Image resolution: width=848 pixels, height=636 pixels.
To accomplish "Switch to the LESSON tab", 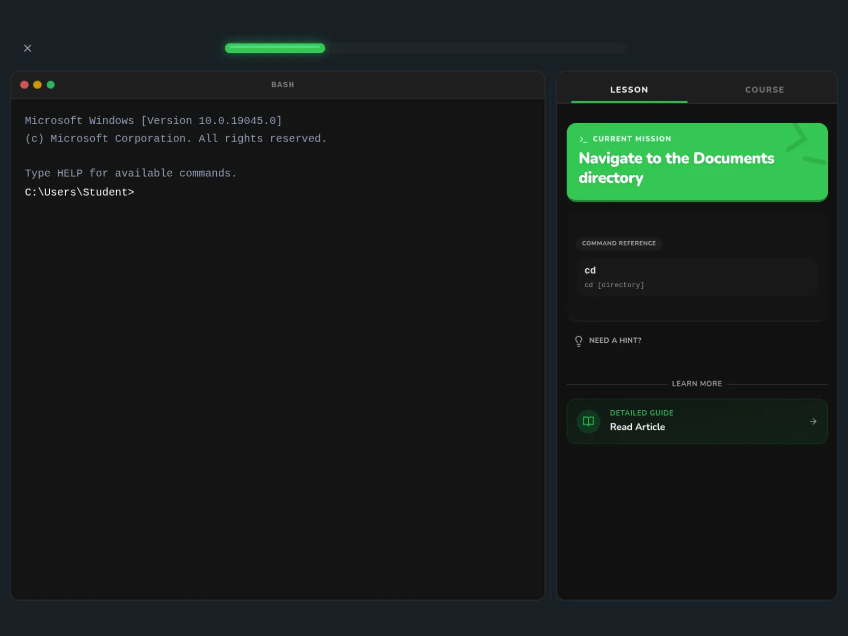I will point(629,90).
